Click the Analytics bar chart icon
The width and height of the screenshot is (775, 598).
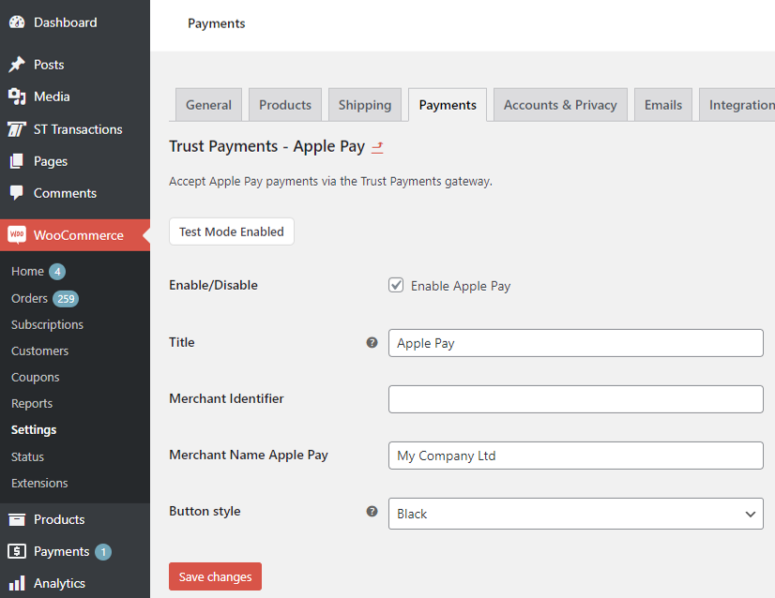click(17, 583)
